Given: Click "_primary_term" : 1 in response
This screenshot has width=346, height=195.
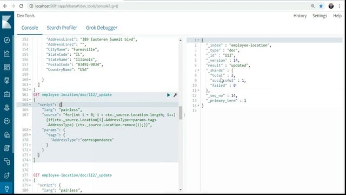Looking at the screenshot, I should [x=226, y=101].
